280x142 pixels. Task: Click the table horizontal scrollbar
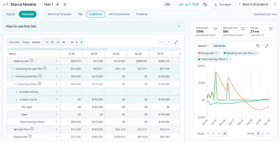(59, 49)
